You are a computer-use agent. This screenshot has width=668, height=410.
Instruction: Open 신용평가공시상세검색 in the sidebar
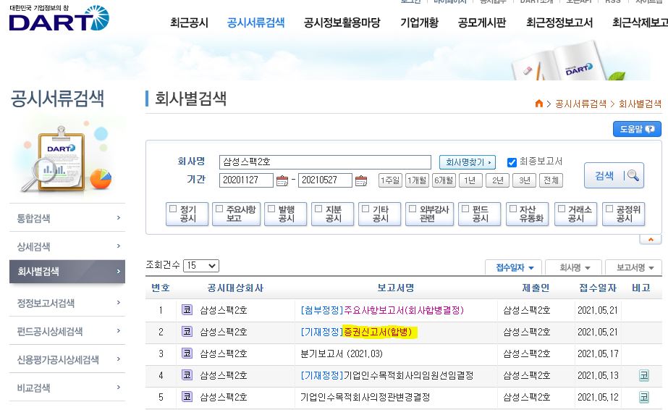coord(67,360)
